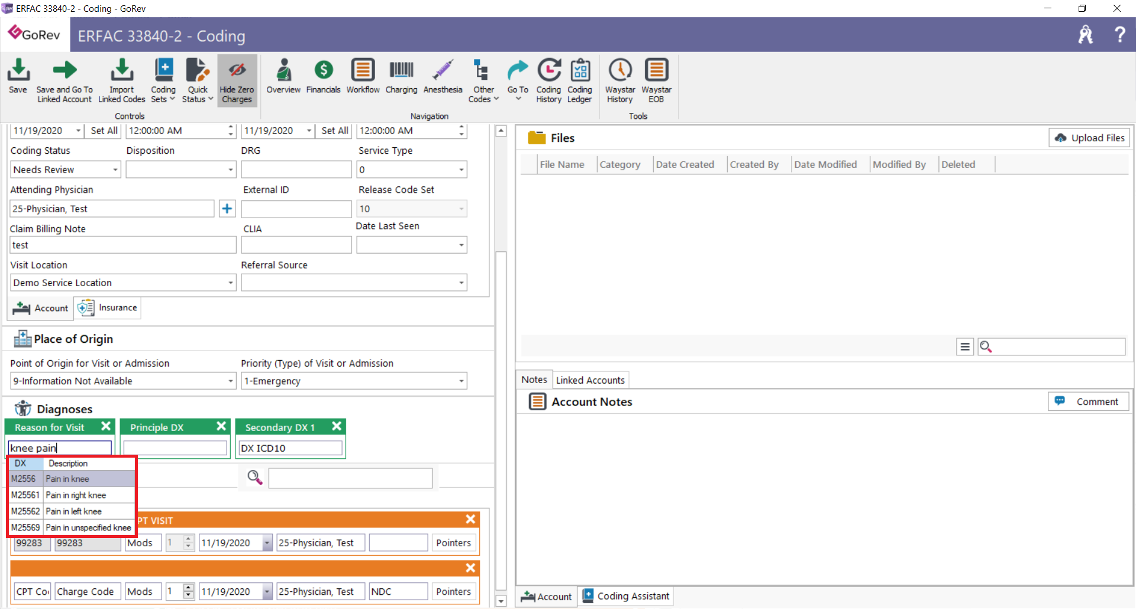The width and height of the screenshot is (1136, 609).
Task: Open Coding Ledger
Action: point(579,81)
